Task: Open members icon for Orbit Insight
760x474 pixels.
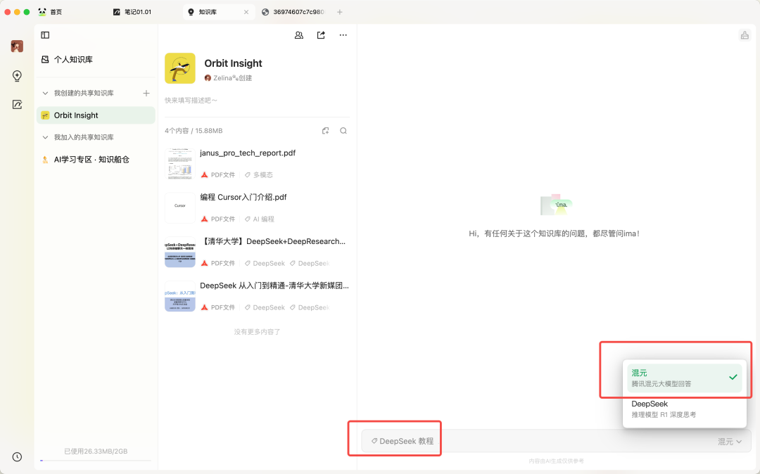Action: [299, 35]
